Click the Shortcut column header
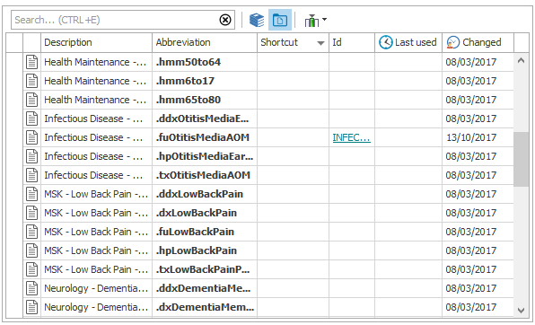This screenshot has height=325, width=535. [x=293, y=42]
